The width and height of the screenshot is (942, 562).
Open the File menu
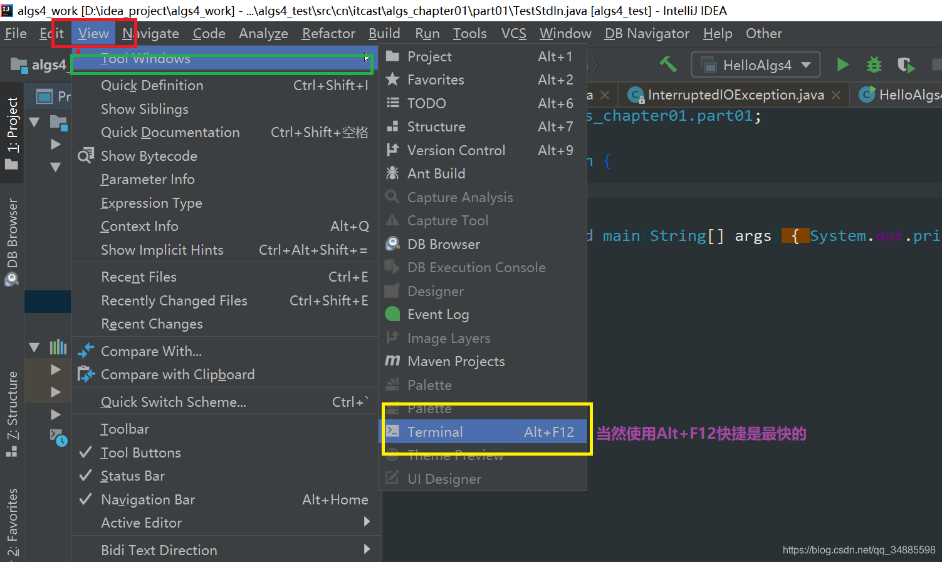point(16,33)
